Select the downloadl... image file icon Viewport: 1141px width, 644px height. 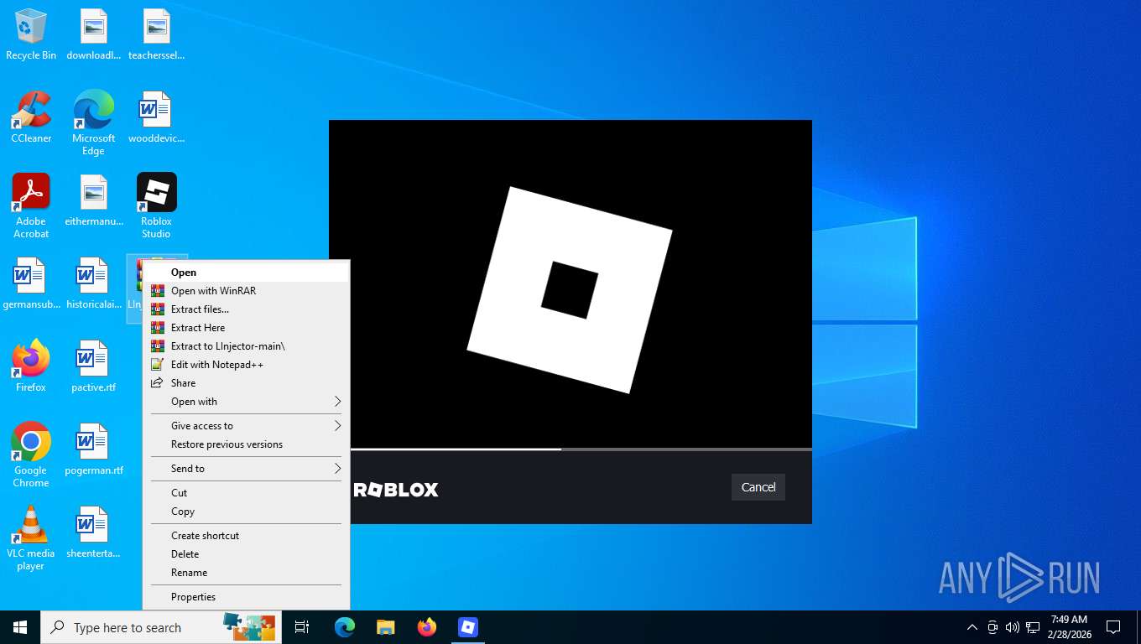93,34
